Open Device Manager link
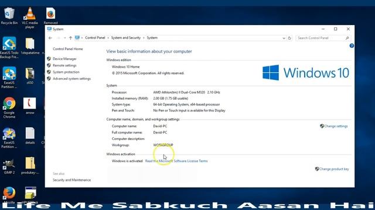Image resolution: width=375 pixels, height=210 pixels. [64, 59]
